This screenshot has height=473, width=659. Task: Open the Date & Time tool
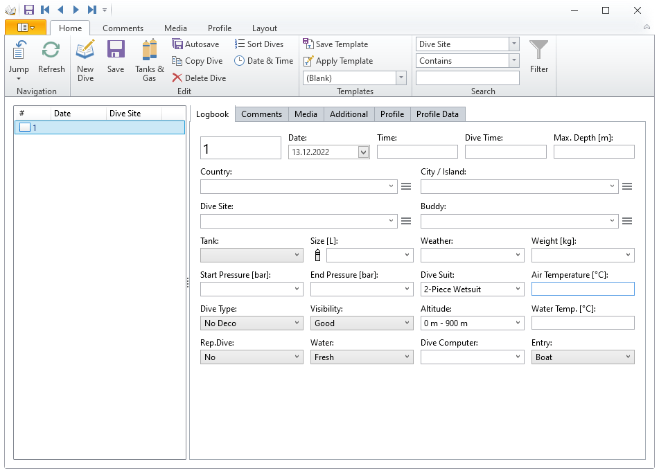(263, 61)
